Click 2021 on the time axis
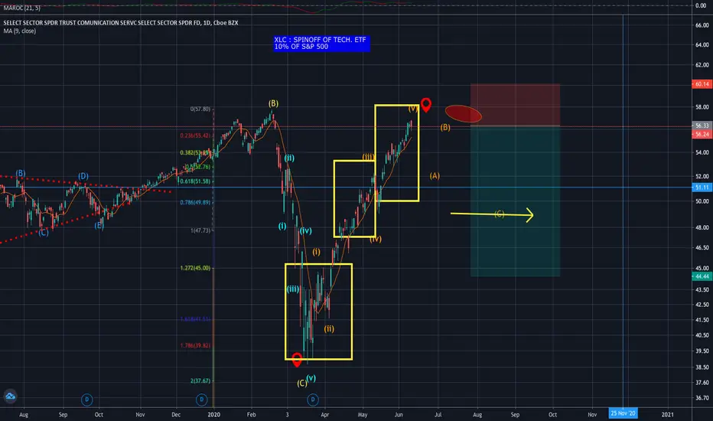The width and height of the screenshot is (713, 421). pos(668,415)
